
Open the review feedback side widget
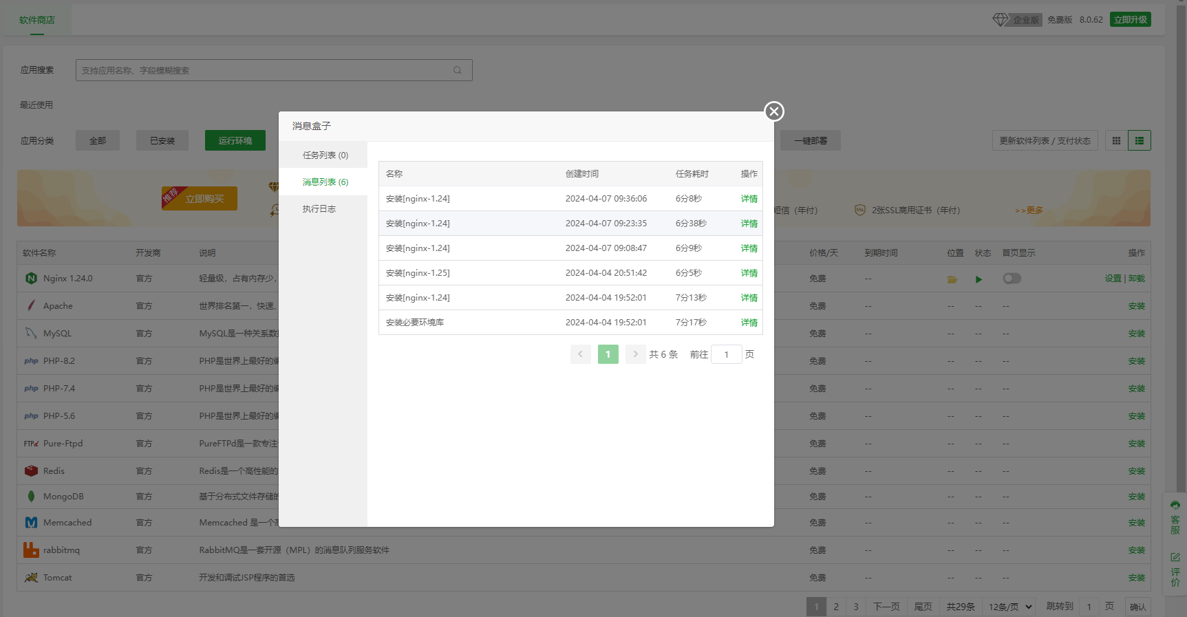pos(1175,570)
